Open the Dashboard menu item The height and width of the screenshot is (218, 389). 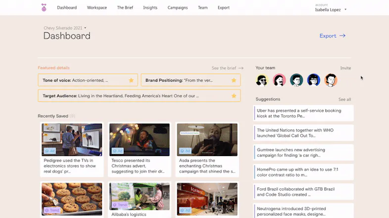[67, 8]
